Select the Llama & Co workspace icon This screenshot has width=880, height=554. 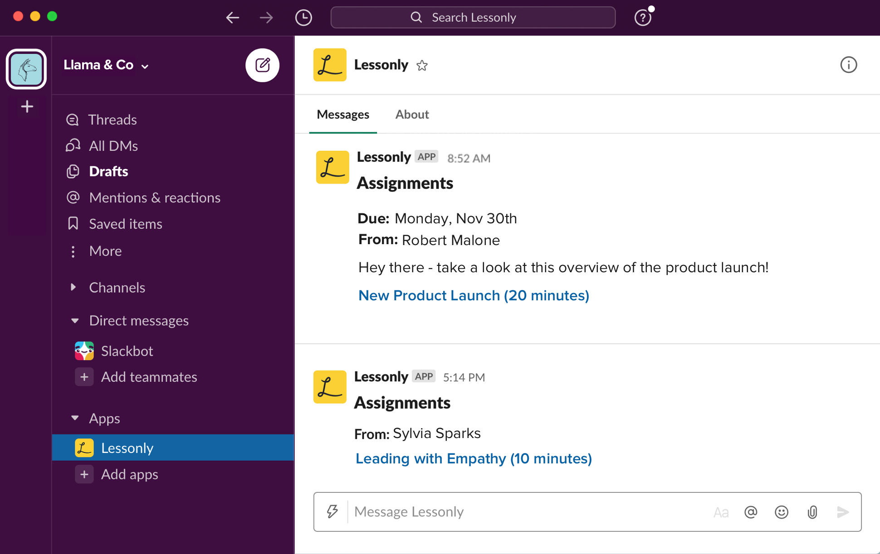tap(26, 69)
